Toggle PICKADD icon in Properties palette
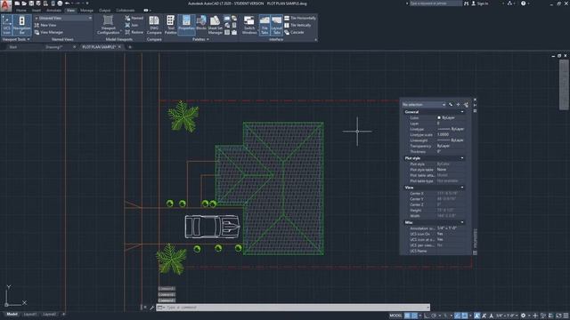The image size is (570, 320). pyautogui.click(x=451, y=105)
